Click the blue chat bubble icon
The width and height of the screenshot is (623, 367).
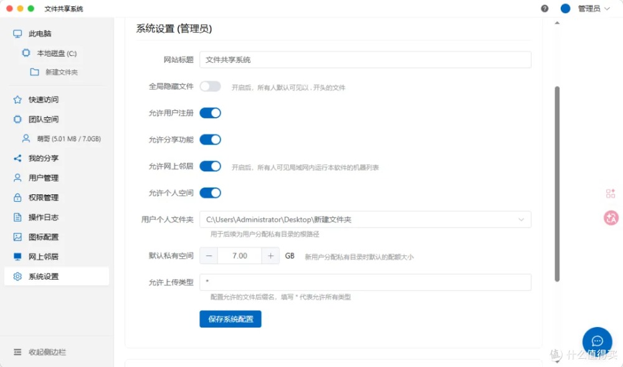click(597, 341)
